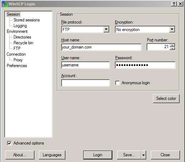Focus the Port number field
This screenshot has width=185, height=162.
[158, 47]
